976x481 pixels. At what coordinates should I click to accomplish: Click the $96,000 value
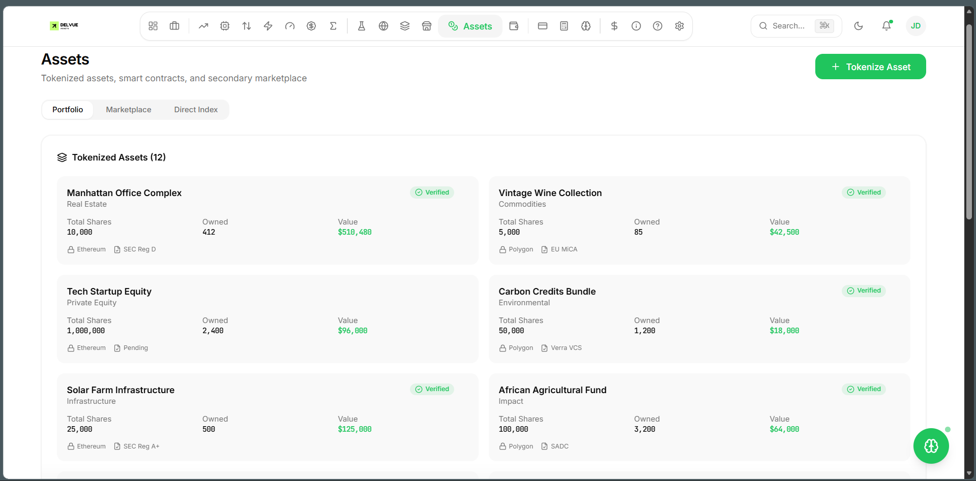352,331
